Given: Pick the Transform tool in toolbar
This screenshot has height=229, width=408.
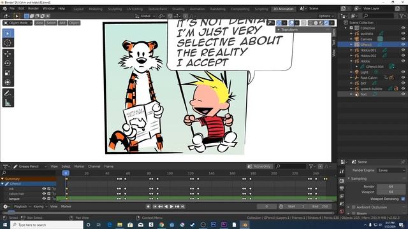Looking at the screenshot, I should 8,82.
